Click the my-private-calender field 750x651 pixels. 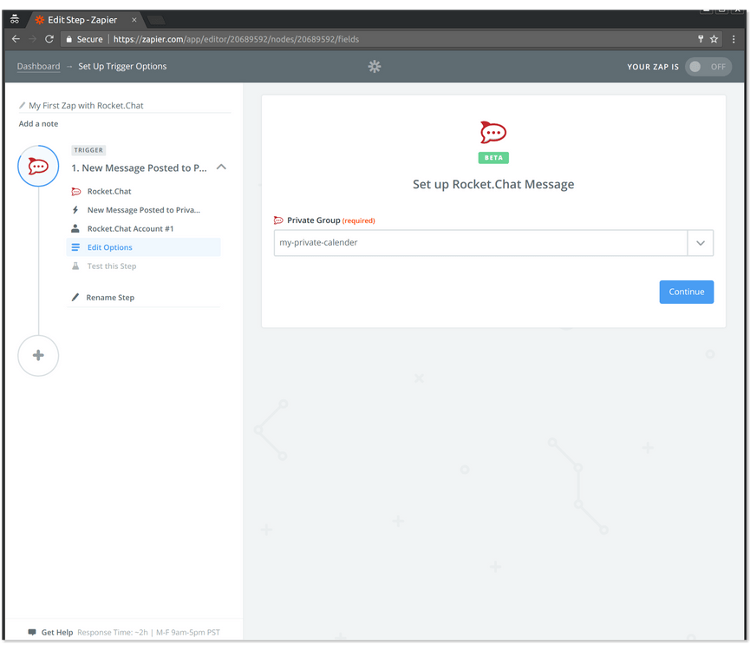point(480,243)
